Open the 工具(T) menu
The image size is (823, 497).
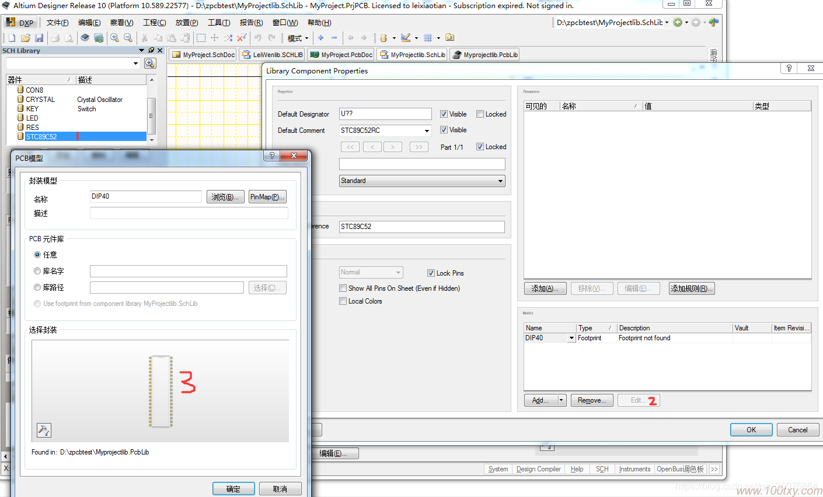pos(219,23)
